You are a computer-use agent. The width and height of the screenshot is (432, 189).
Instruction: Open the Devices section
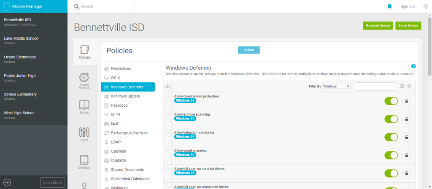84,162
